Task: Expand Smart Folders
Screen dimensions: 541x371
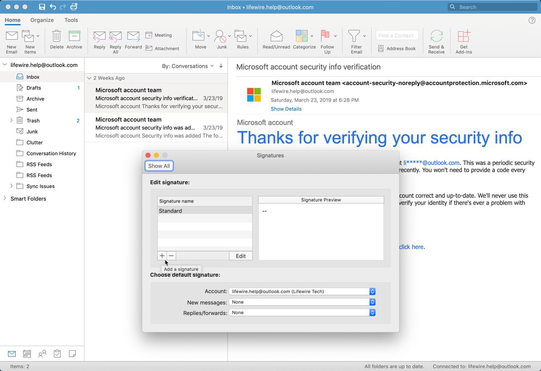Action: pos(5,198)
